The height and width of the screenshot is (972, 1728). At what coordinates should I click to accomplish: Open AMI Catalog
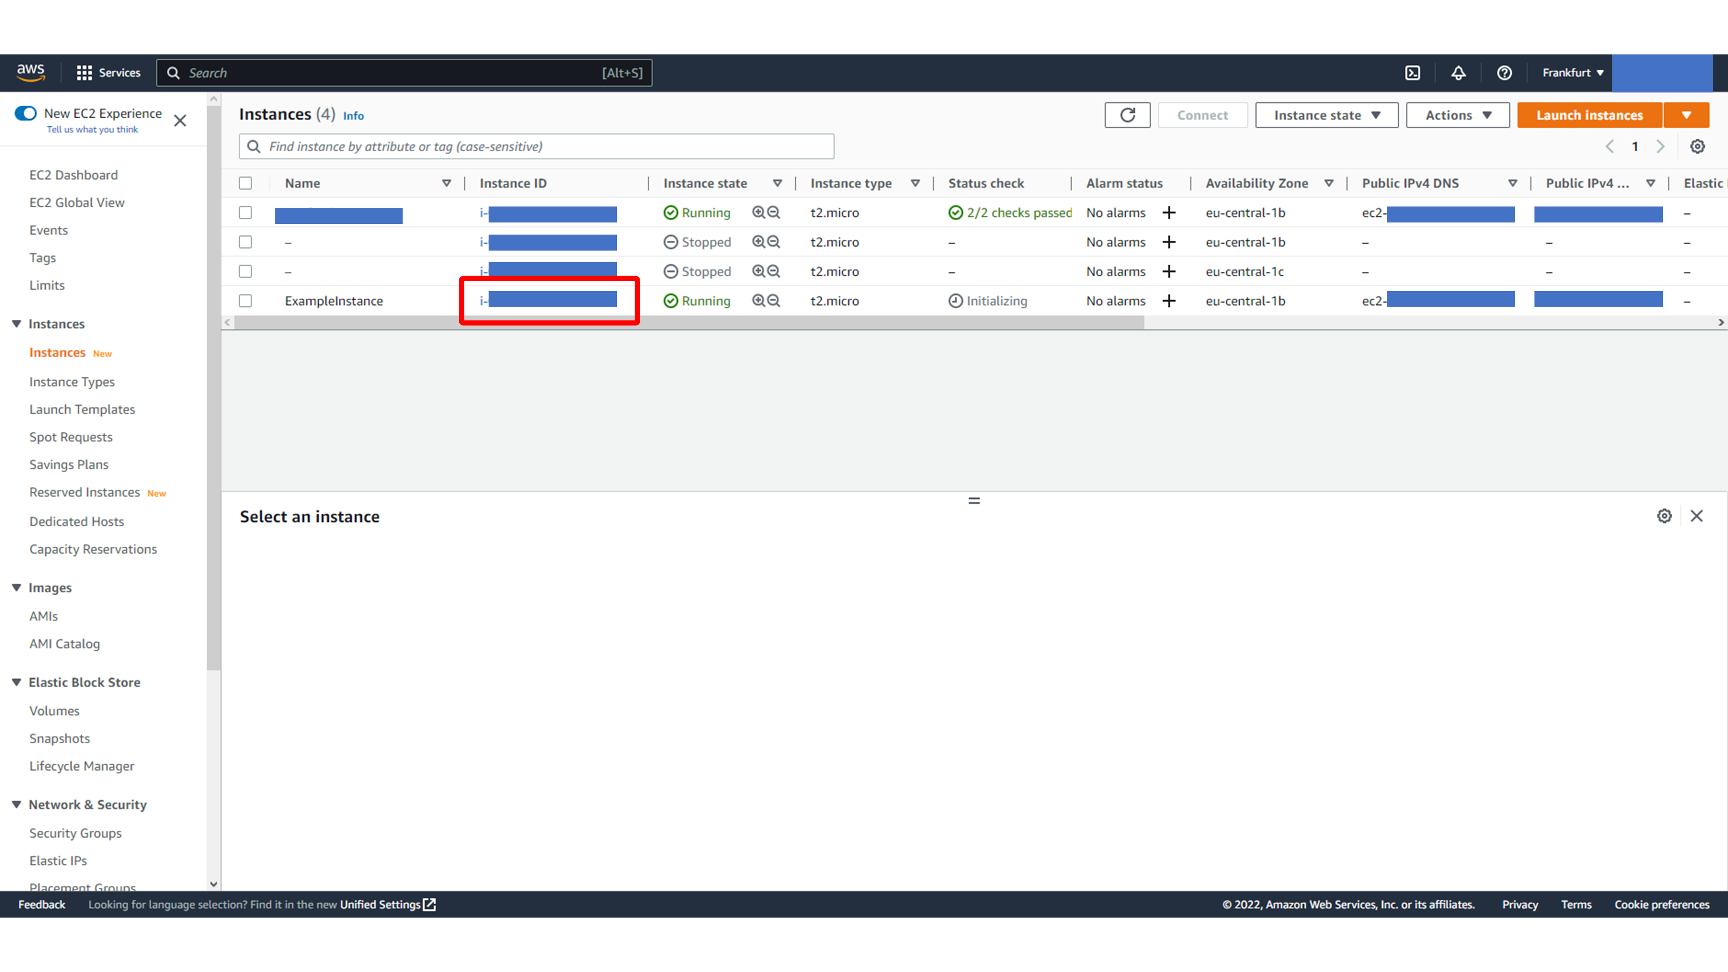pos(64,643)
